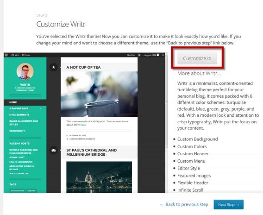The width and height of the screenshot is (263, 215).
Task: Click the star sticky post icon
Action: (54, 67)
